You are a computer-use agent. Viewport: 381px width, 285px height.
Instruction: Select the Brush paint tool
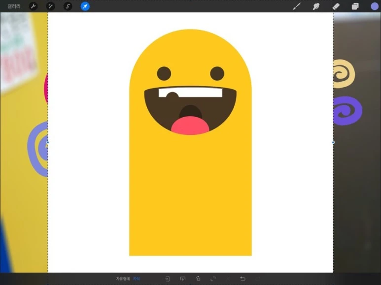point(296,6)
